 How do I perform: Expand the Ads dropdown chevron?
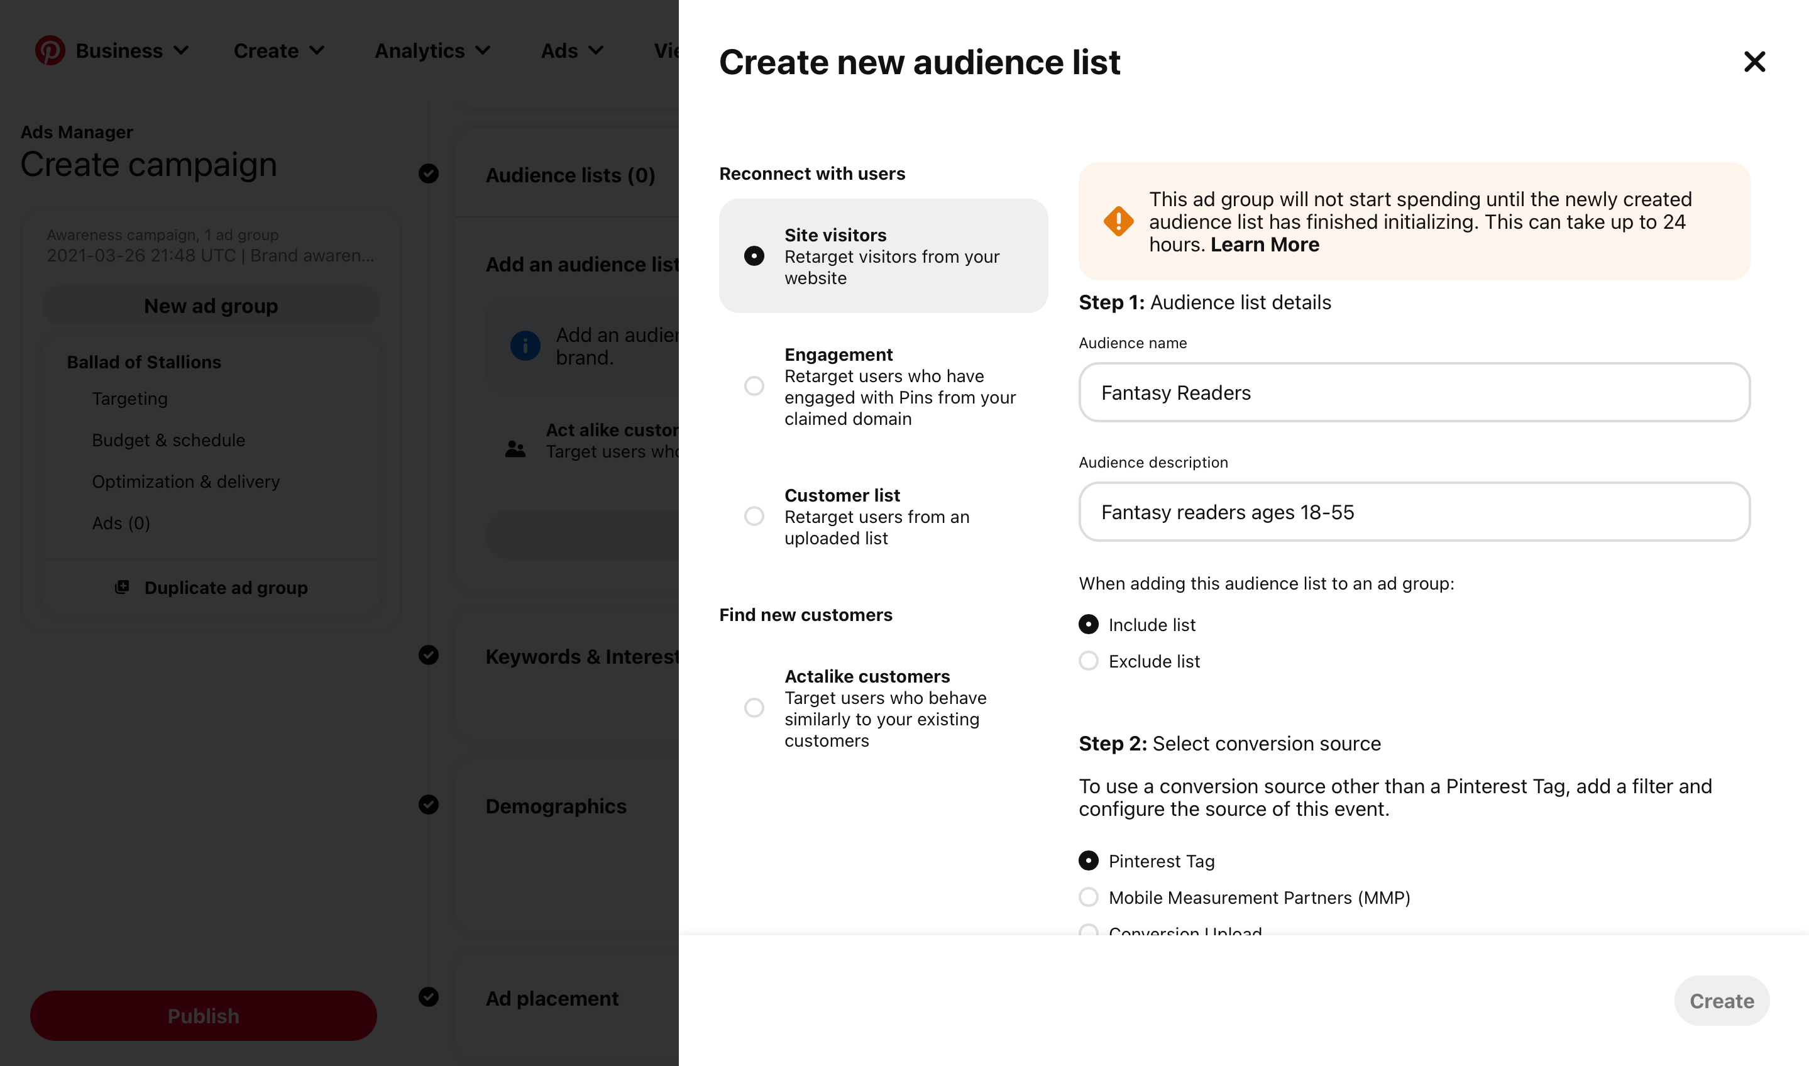pyautogui.click(x=595, y=50)
